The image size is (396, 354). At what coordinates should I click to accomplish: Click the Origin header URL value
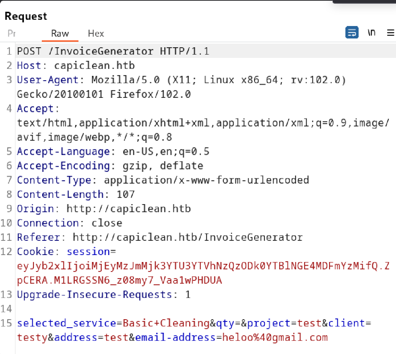[x=128, y=209]
